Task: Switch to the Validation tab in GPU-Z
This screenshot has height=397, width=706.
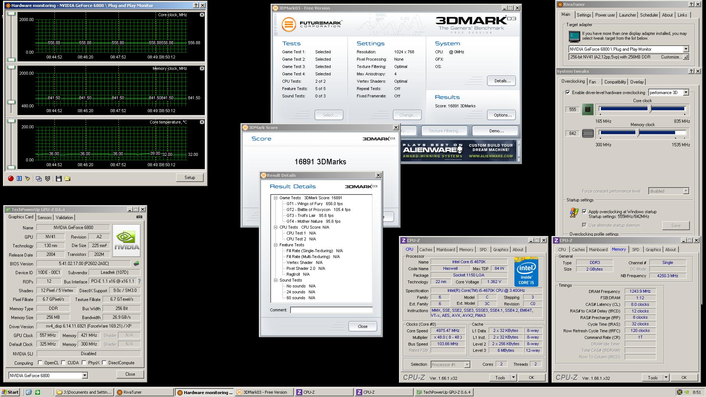Action: point(64,218)
